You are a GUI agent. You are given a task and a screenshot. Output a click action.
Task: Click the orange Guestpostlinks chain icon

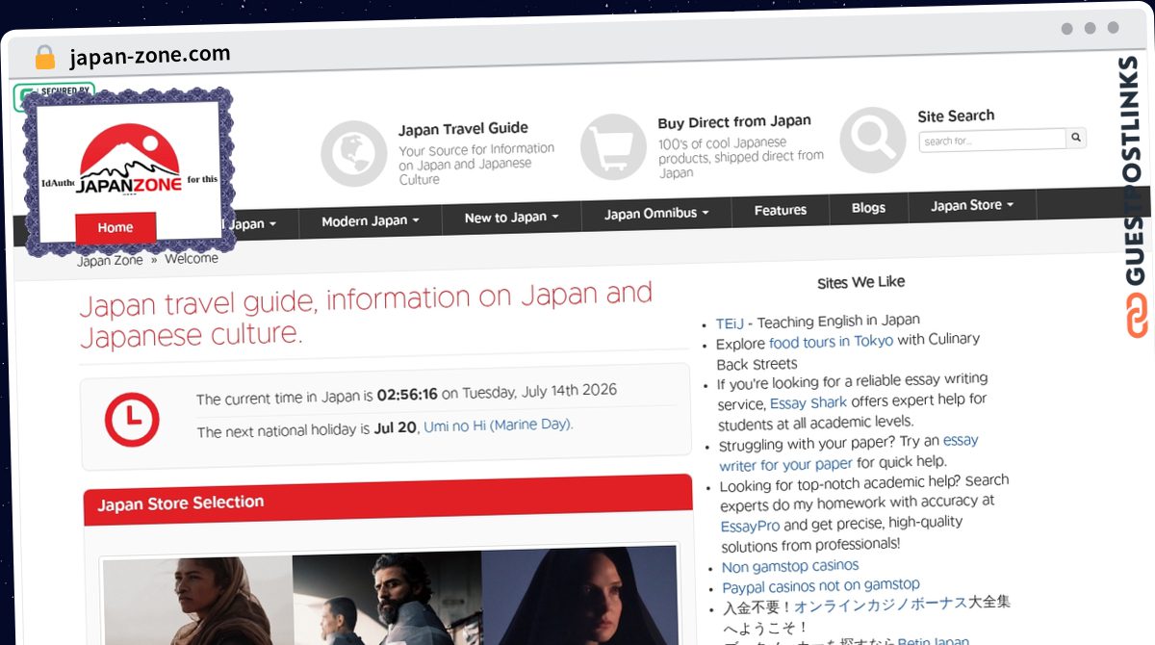[x=1137, y=317]
